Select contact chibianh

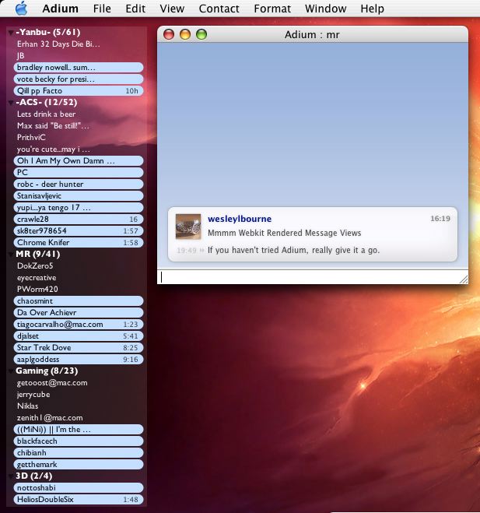79,453
